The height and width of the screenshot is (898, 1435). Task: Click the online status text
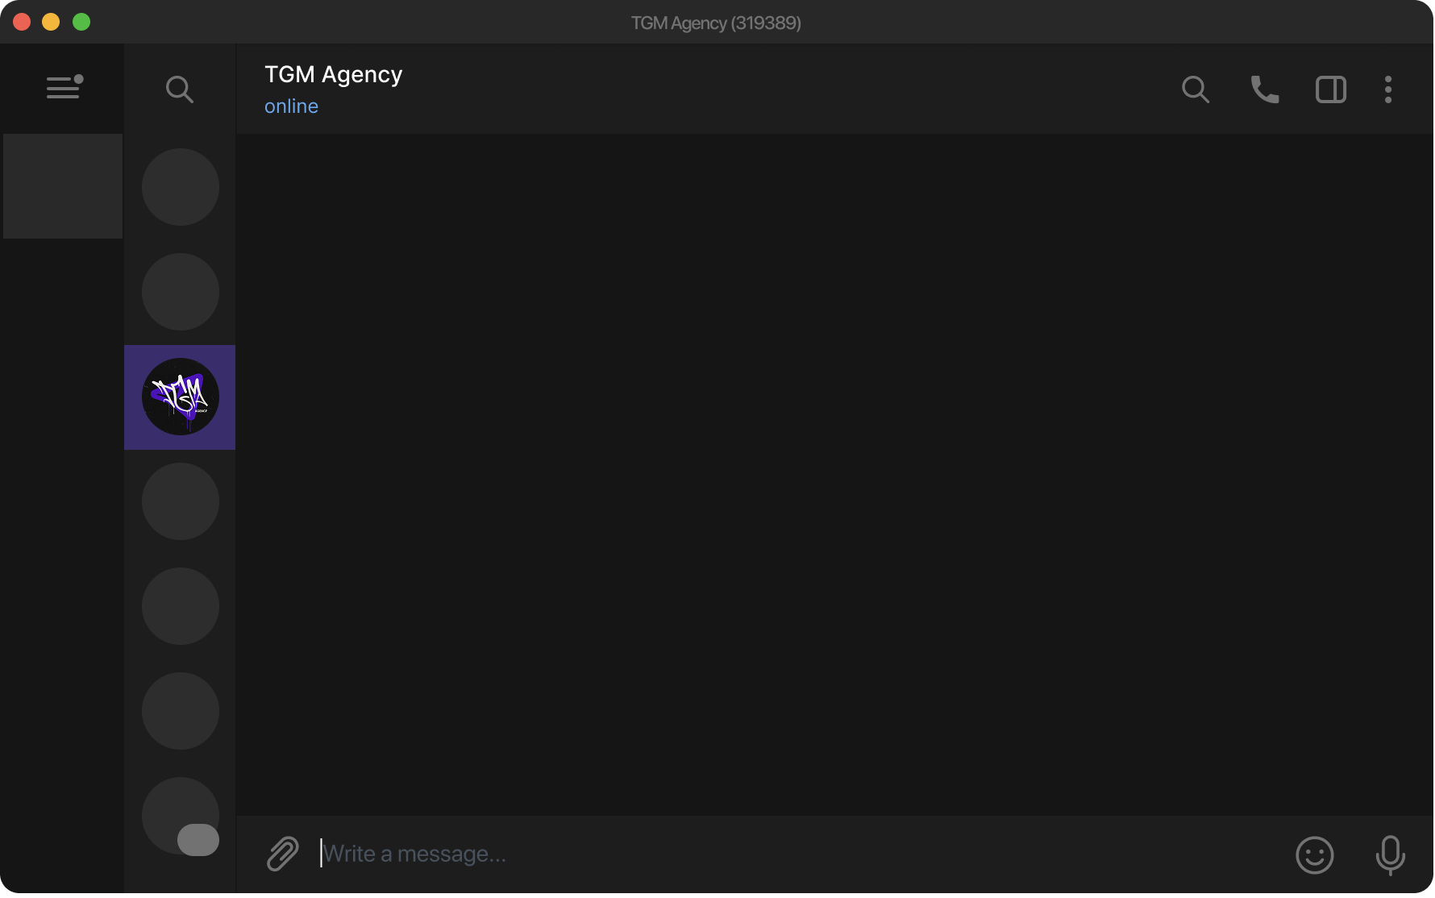pyautogui.click(x=291, y=106)
